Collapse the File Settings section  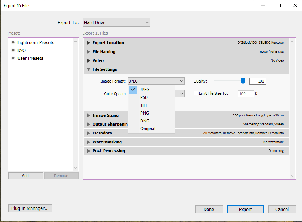89,69
